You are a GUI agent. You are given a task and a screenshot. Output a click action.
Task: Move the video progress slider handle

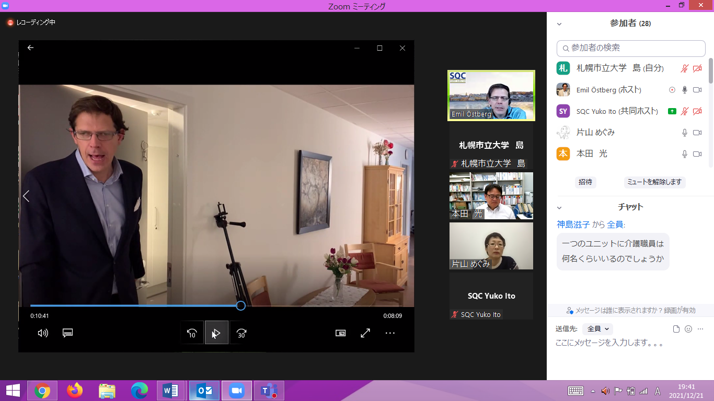pyautogui.click(x=240, y=305)
